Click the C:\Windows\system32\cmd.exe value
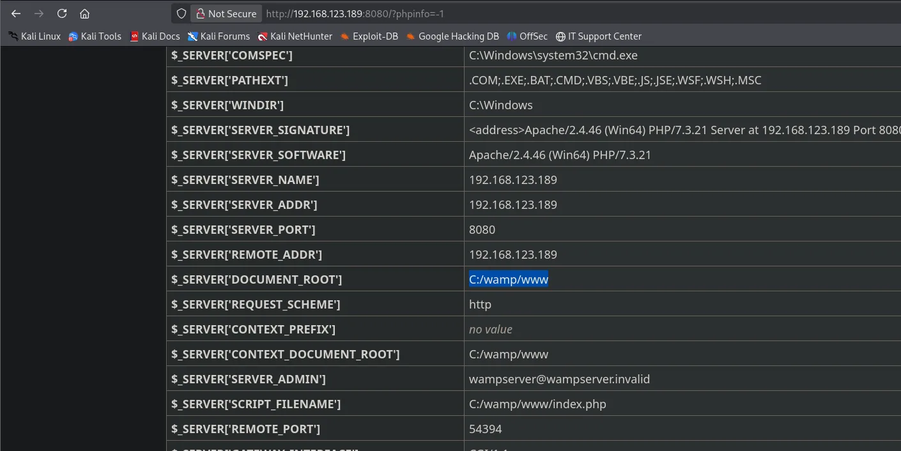This screenshot has width=901, height=451. point(553,56)
